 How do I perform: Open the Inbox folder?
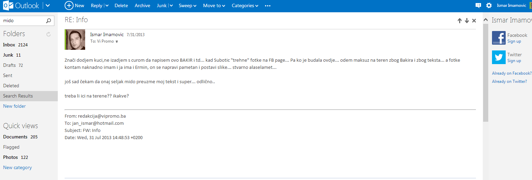point(9,45)
